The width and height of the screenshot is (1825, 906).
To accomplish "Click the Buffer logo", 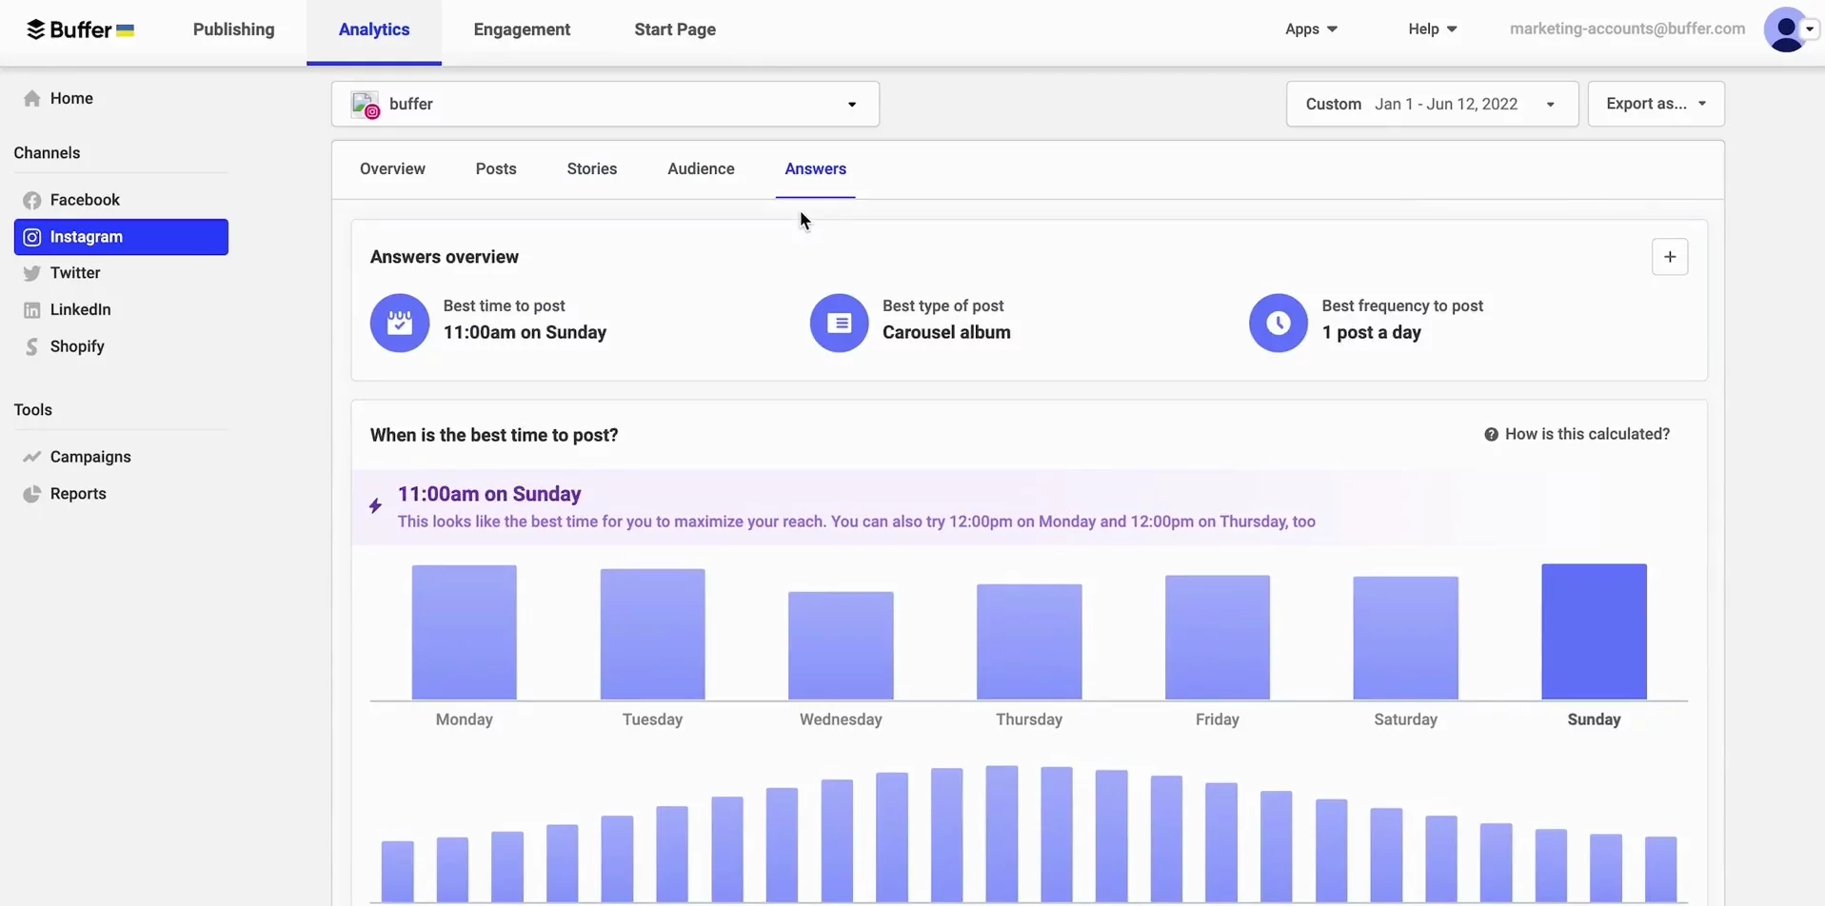I will [80, 30].
